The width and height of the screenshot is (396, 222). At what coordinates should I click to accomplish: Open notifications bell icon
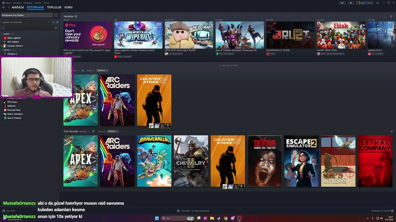pyautogui.click(x=351, y=3)
